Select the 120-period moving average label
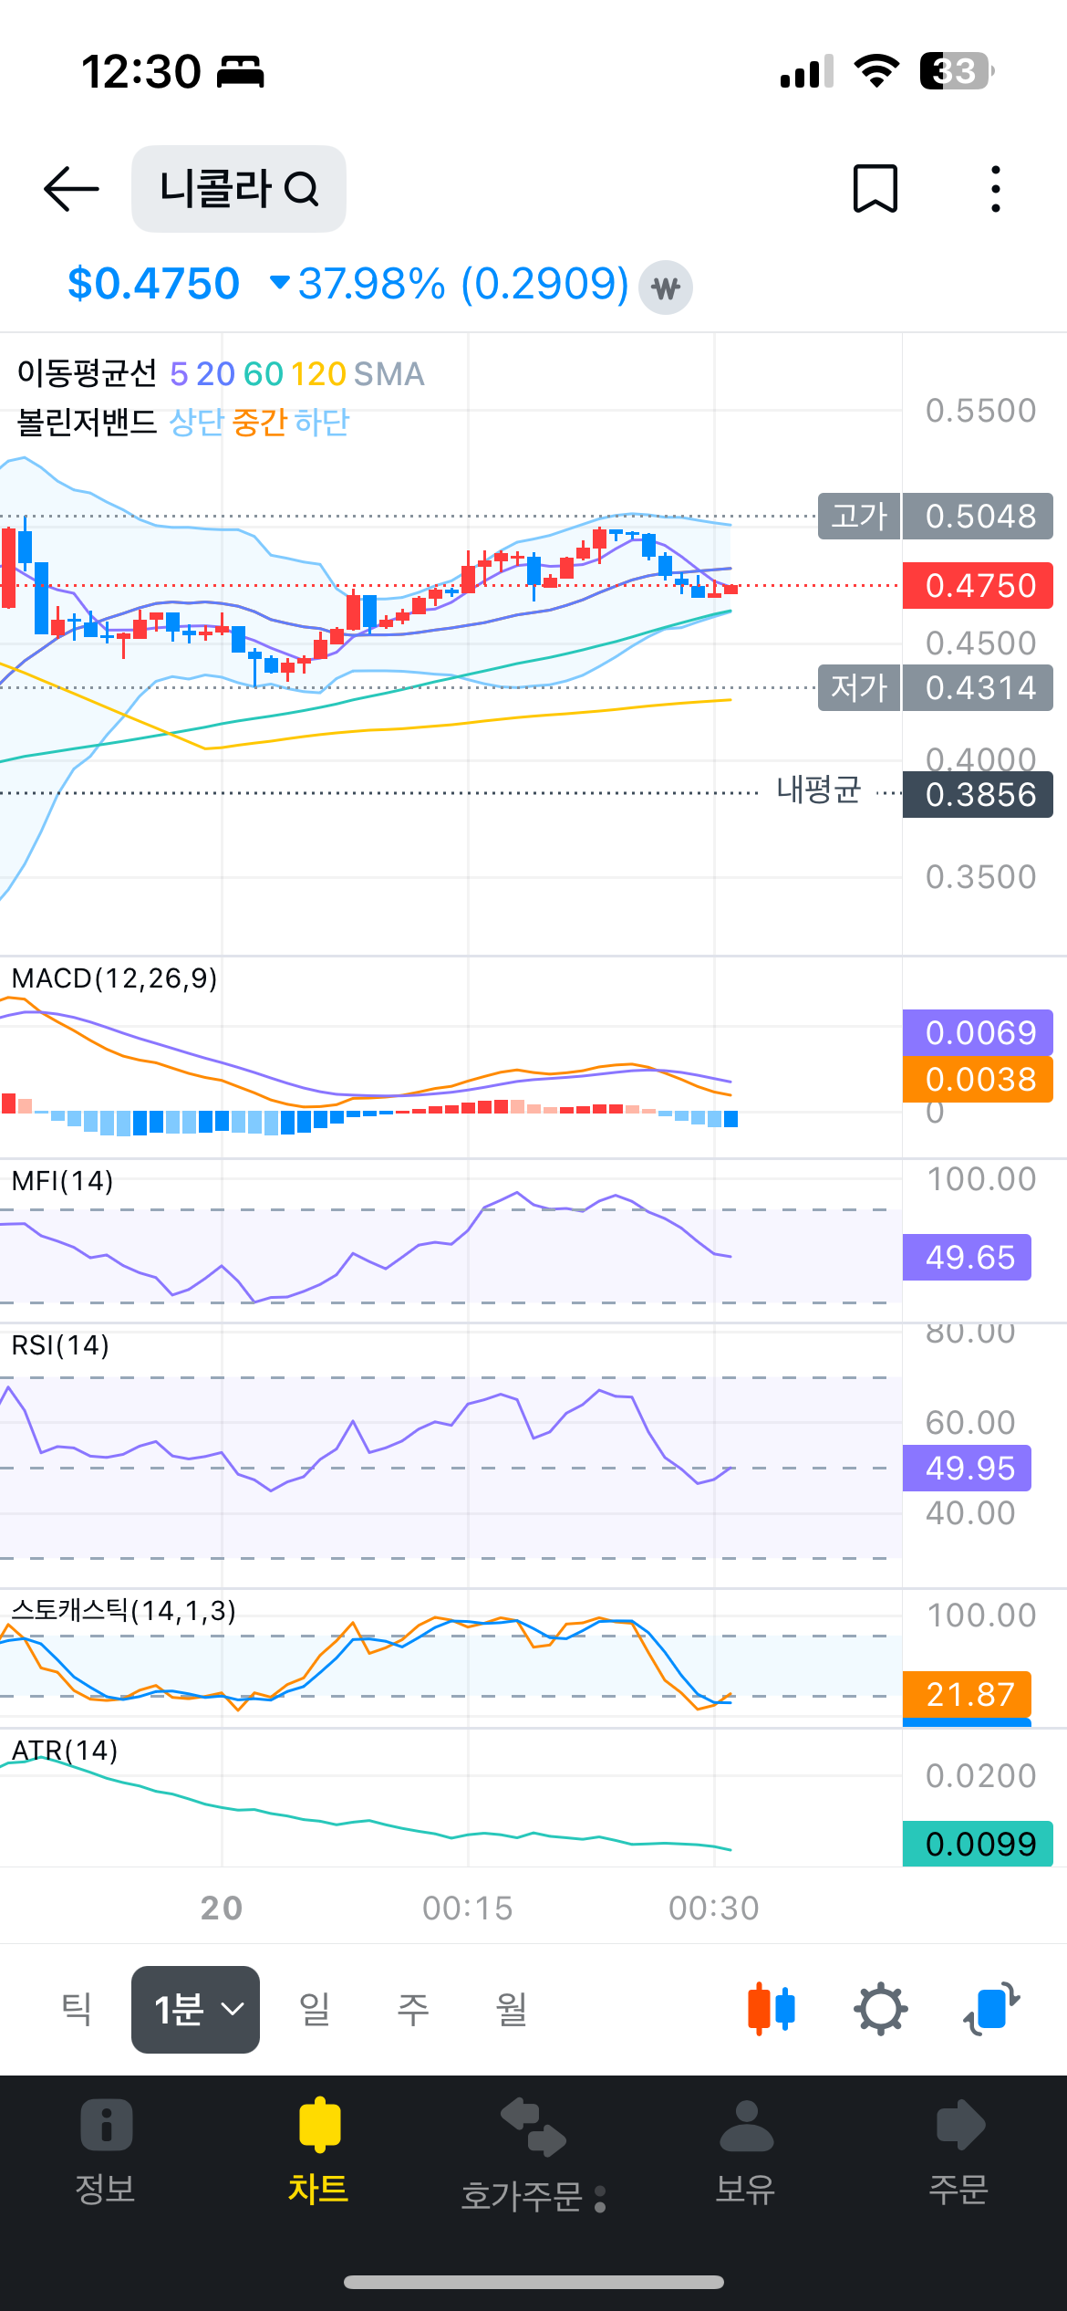 click(318, 374)
